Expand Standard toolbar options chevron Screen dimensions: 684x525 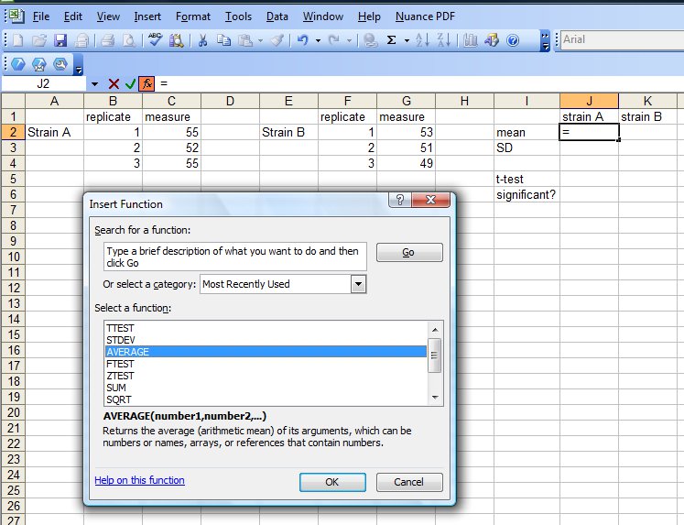pyautogui.click(x=545, y=40)
